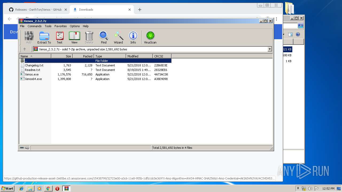Select the Xenos64.exe application
The image size is (342, 192).
coord(31,79)
